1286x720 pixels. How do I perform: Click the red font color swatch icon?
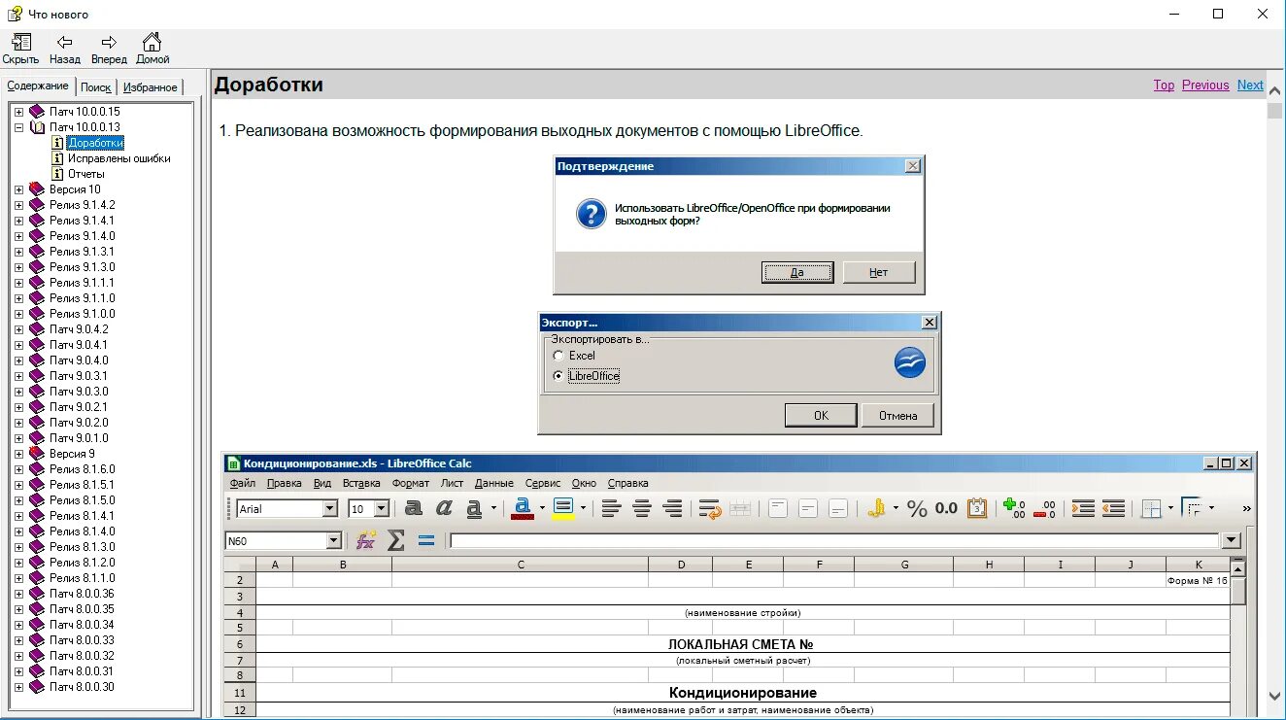pyautogui.click(x=523, y=508)
